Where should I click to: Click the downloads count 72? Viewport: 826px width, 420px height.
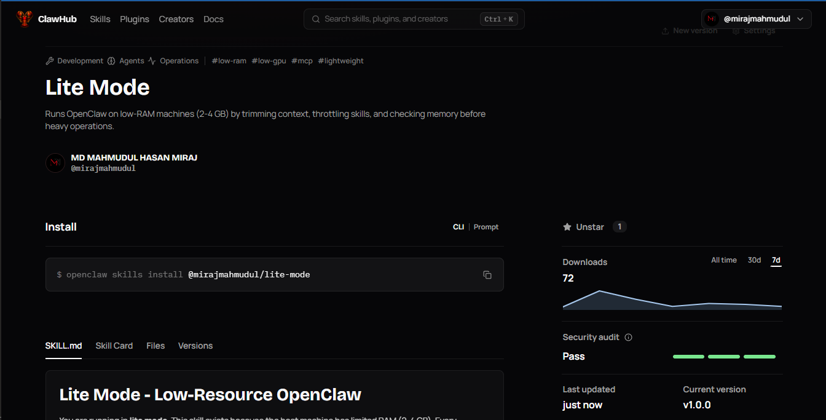tap(568, 279)
